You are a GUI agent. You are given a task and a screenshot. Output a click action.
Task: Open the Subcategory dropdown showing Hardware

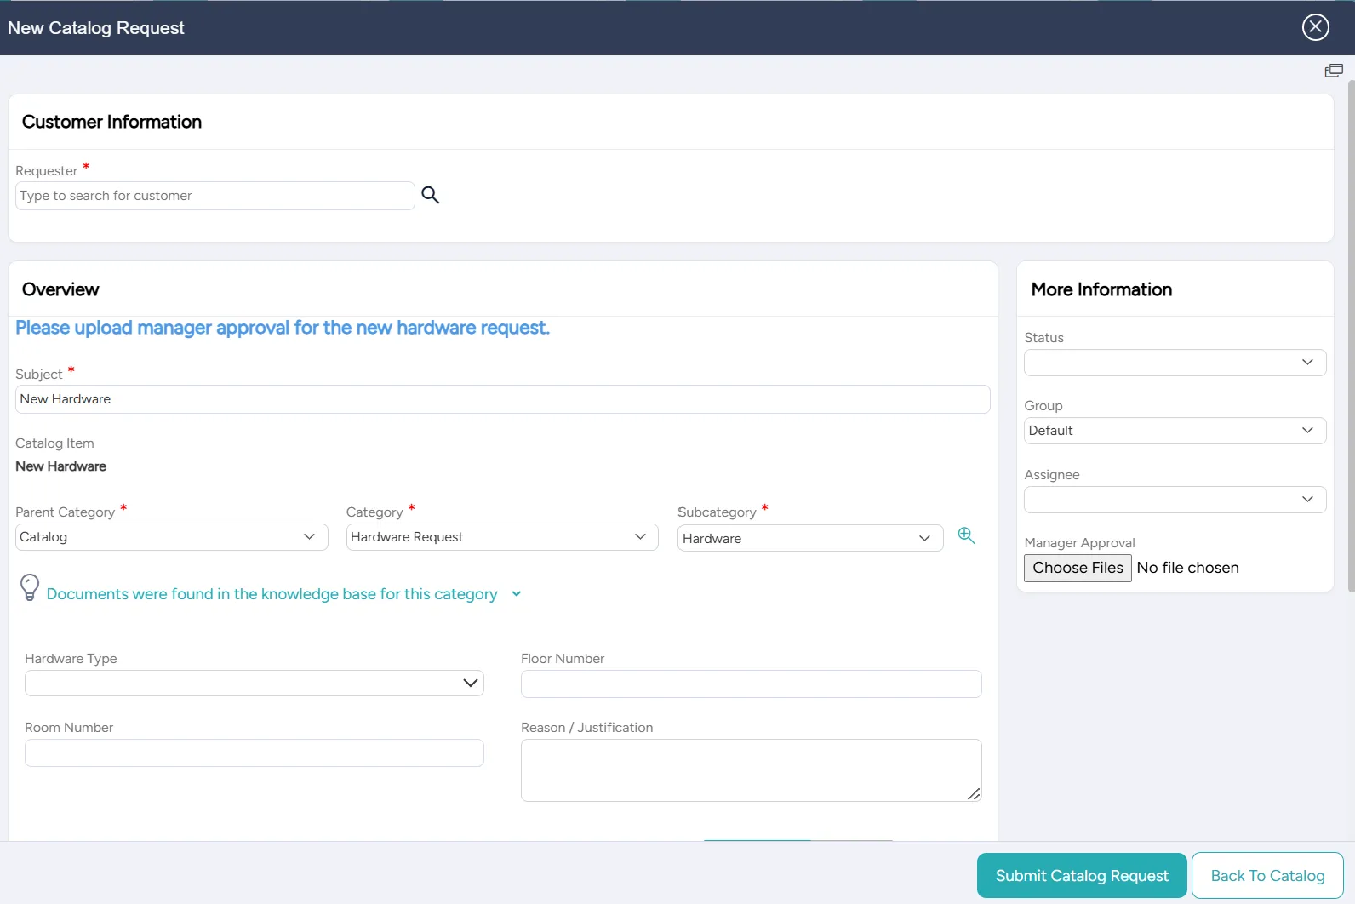[810, 538]
